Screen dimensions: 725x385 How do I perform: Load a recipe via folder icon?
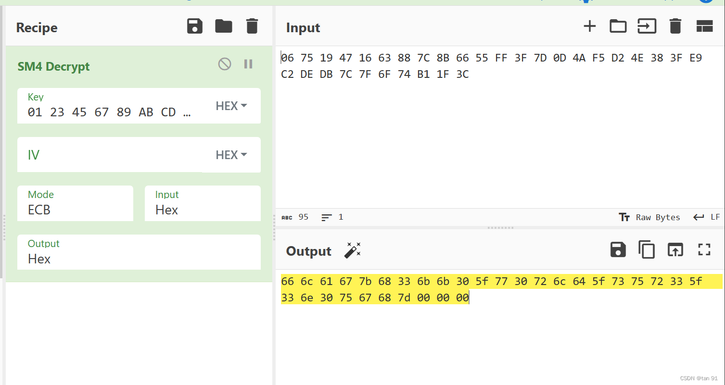point(224,26)
